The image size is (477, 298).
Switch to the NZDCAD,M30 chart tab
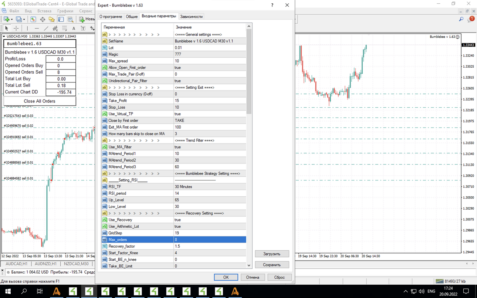(x=76, y=264)
